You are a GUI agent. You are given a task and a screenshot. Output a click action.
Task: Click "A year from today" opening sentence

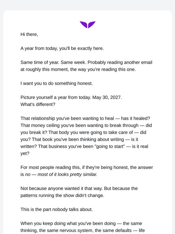(x=62, y=48)
